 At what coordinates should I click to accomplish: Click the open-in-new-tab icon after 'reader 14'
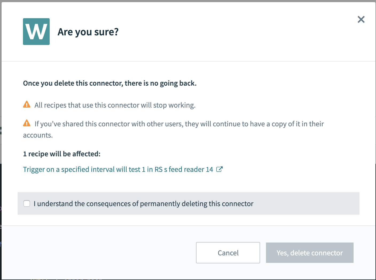tap(220, 169)
